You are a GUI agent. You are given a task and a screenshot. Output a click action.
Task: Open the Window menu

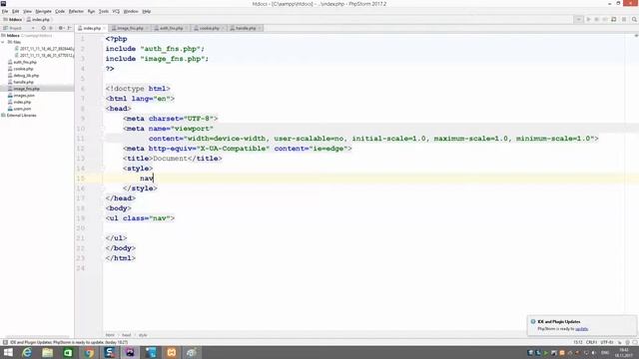(131, 11)
